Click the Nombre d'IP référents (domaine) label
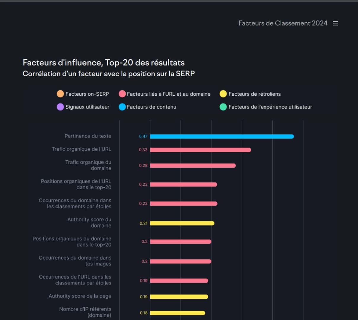Image resolution: width=358 pixels, height=320 pixels. point(85,312)
